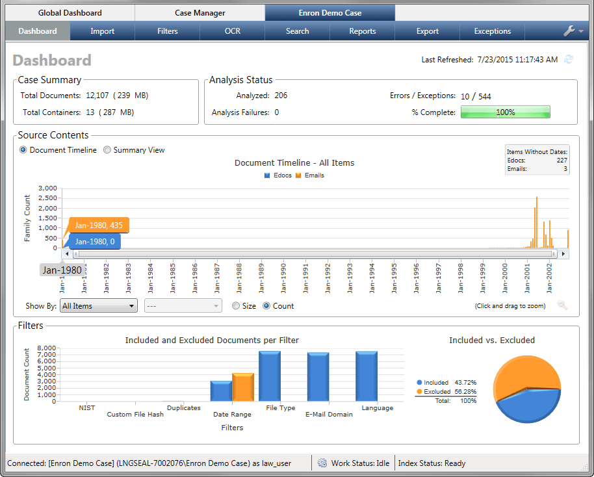The width and height of the screenshot is (594, 477).
Task: Open the Exceptions tab
Action: tap(493, 31)
